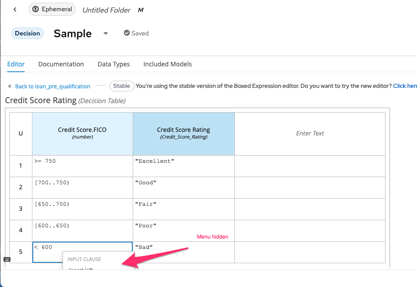Go to the Included Models tab

coord(167,64)
